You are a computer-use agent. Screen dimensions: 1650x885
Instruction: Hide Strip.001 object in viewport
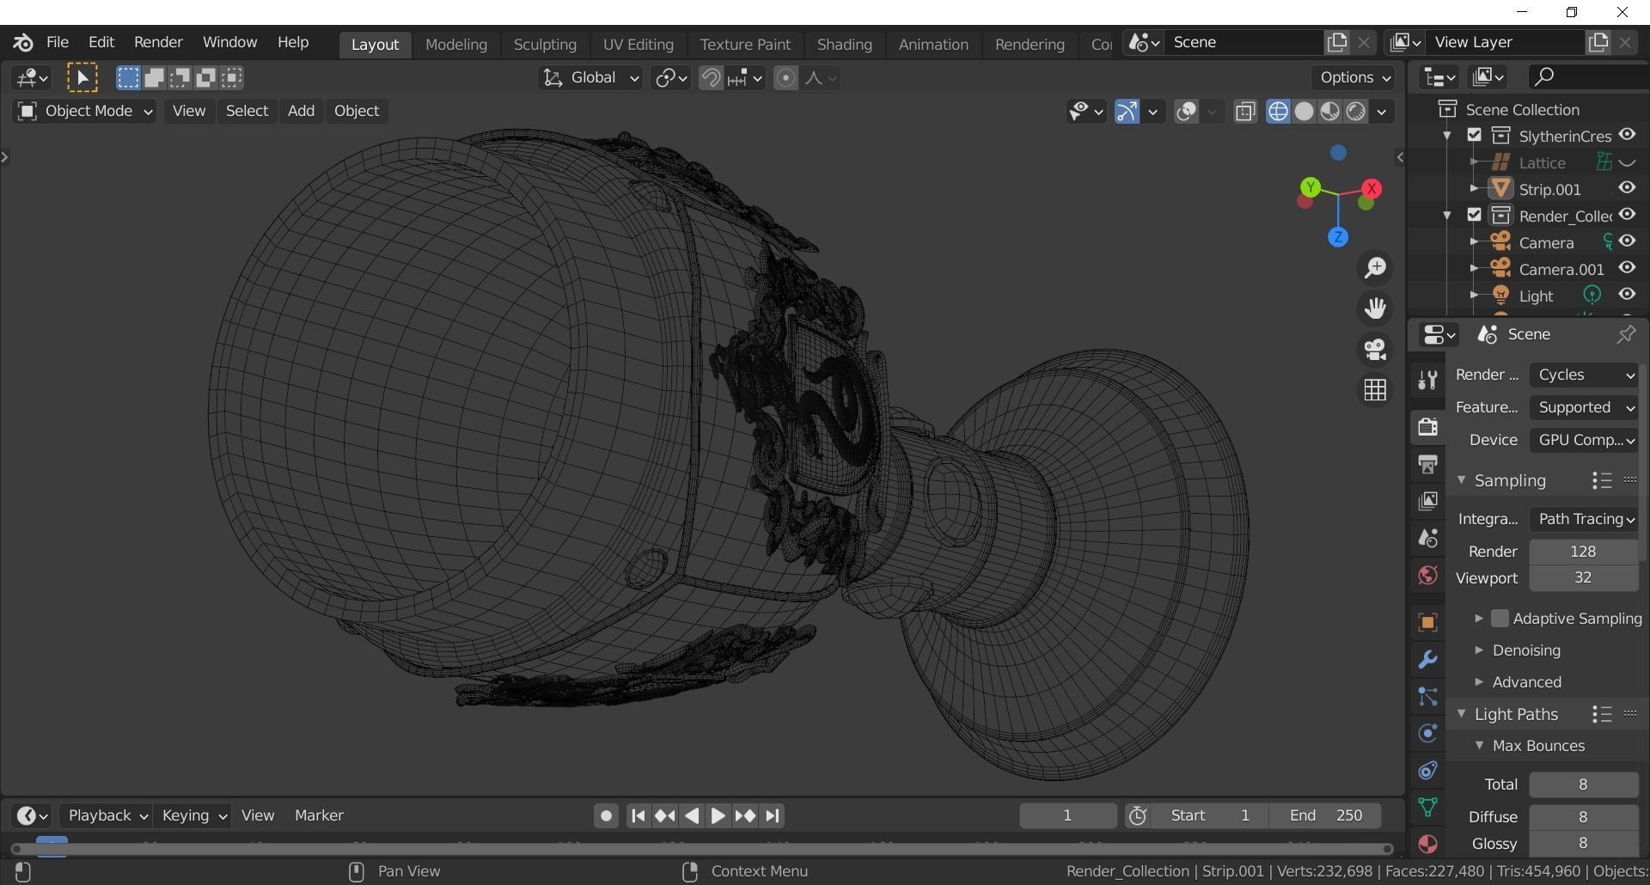(1628, 188)
